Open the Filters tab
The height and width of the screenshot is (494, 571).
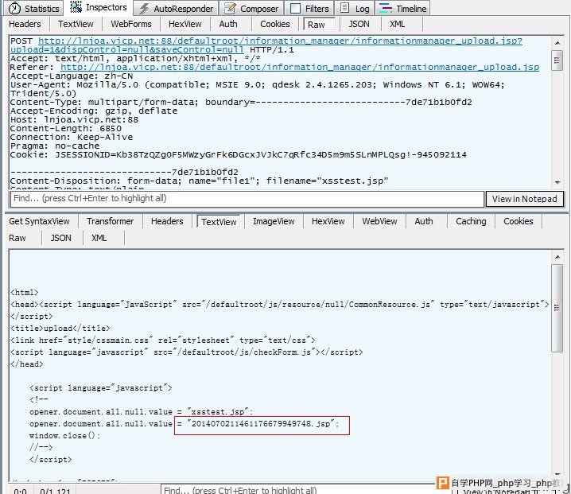tap(310, 9)
